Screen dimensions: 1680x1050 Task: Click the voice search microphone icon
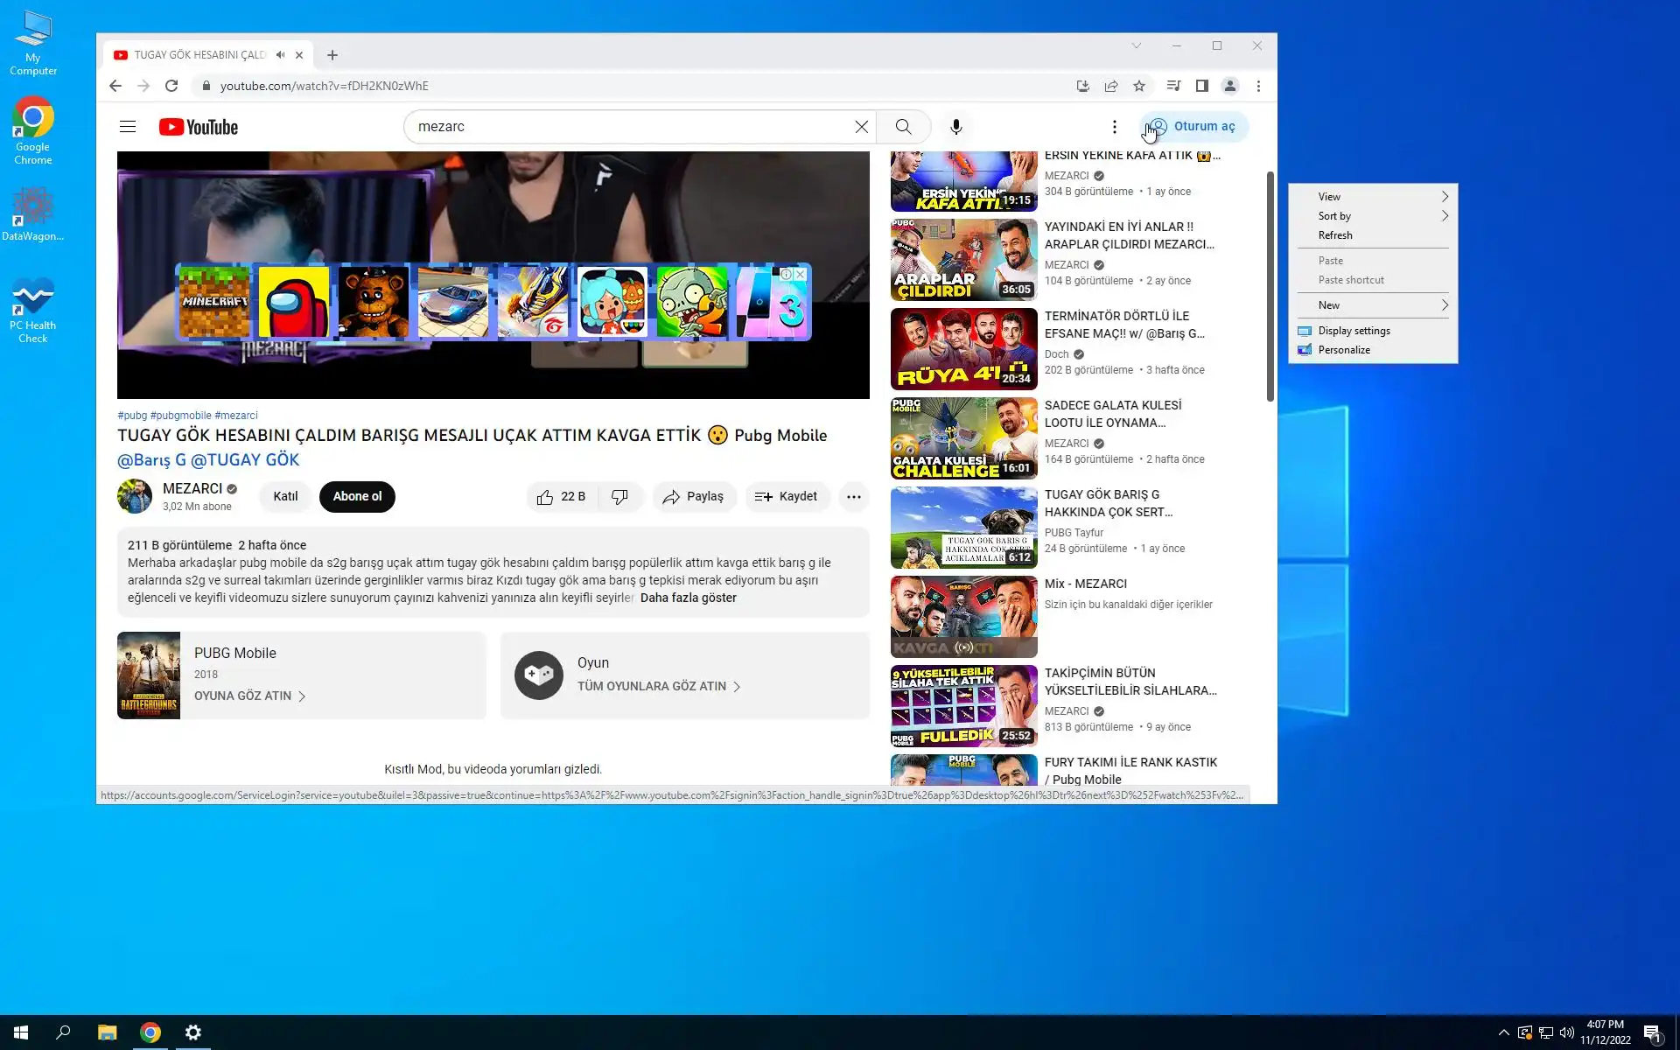(x=956, y=127)
